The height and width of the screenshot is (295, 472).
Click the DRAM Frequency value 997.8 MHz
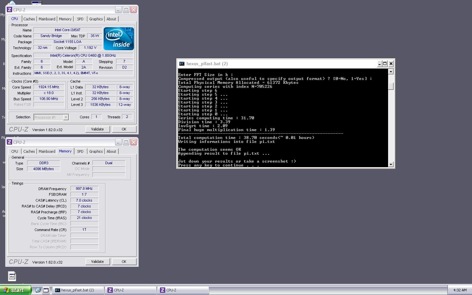tap(84, 188)
